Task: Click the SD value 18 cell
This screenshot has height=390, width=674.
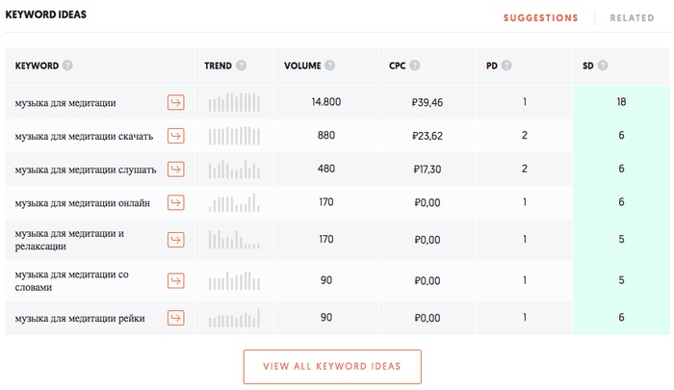Action: tap(621, 102)
